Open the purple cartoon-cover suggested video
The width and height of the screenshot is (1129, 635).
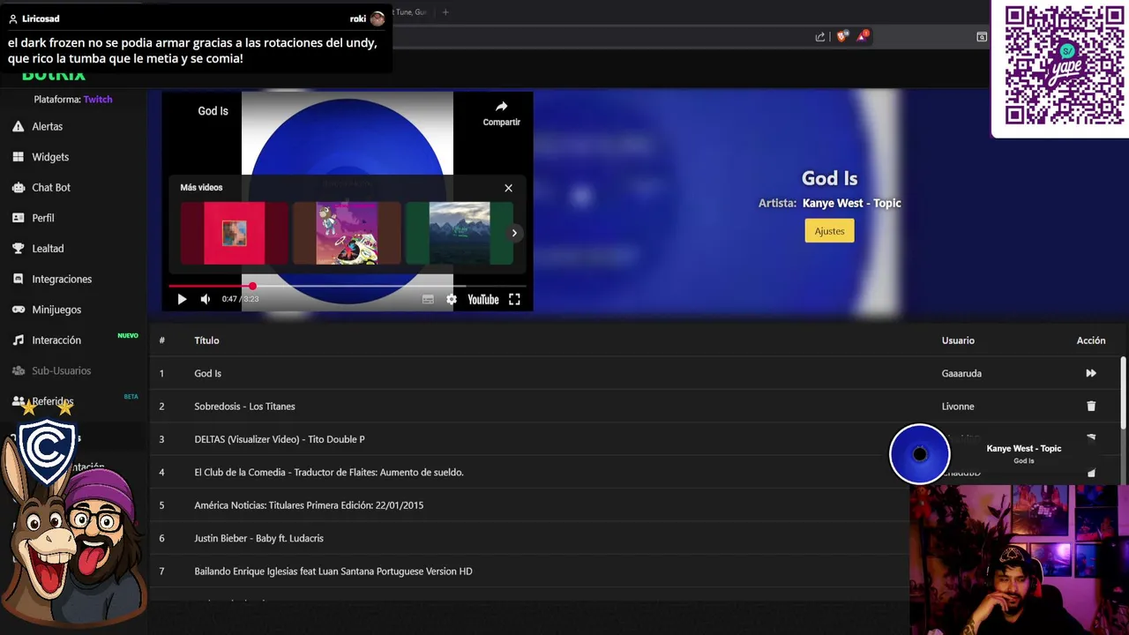tap(347, 233)
